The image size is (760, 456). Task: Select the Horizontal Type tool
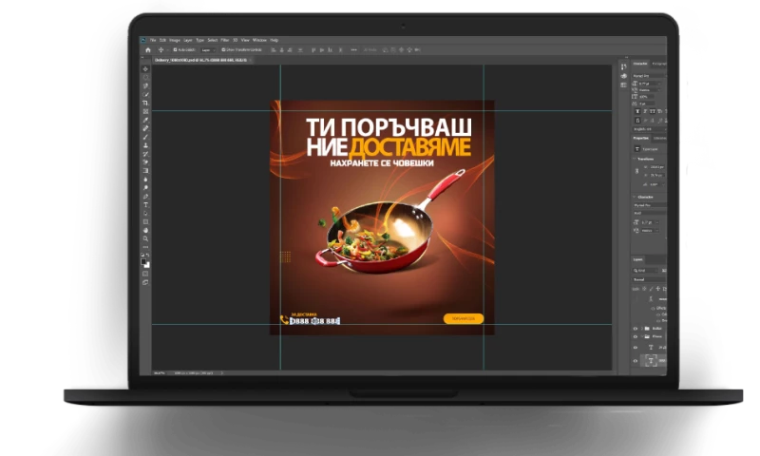coord(145,204)
